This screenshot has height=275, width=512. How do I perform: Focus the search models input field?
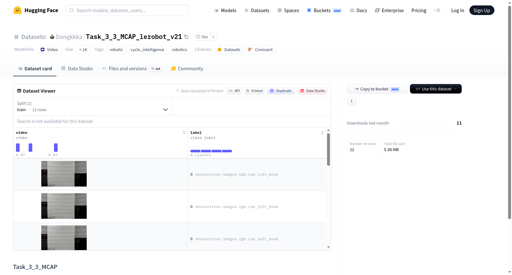coord(127,10)
